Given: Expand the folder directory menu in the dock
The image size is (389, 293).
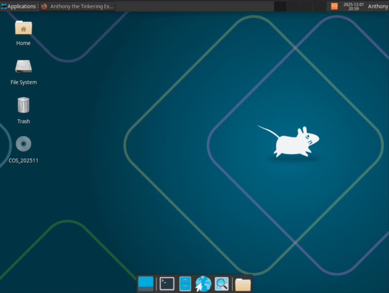Looking at the screenshot, I should click(243, 284).
